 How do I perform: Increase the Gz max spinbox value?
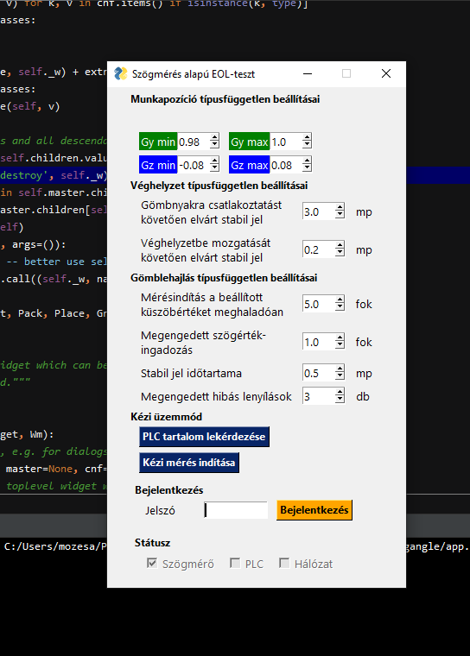(307, 161)
